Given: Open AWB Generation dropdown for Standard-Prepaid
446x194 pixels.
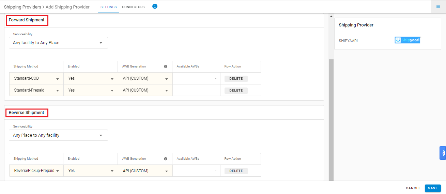Looking at the screenshot, I should [145, 90].
